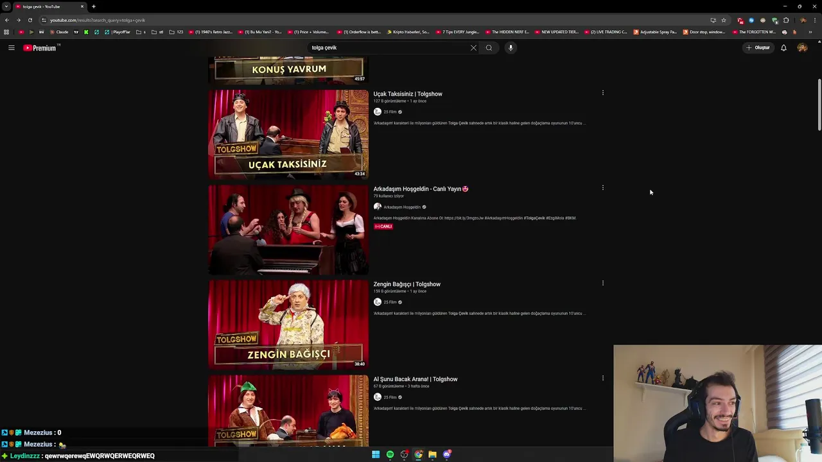Open OBS Studio from the taskbar
This screenshot has width=822, height=462.
pyautogui.click(x=404, y=455)
